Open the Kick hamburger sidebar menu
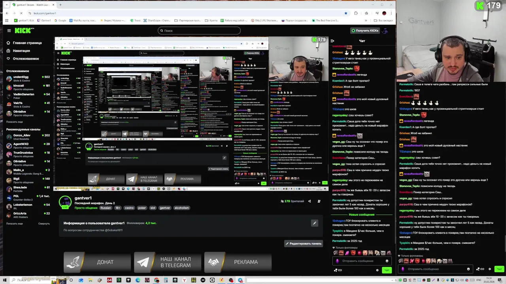This screenshot has height=284, width=506. point(9,30)
